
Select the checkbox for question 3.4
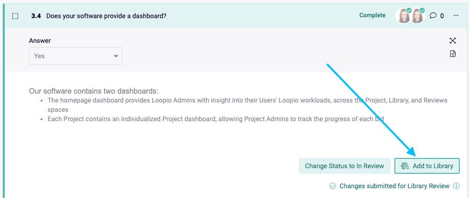pyautogui.click(x=15, y=16)
